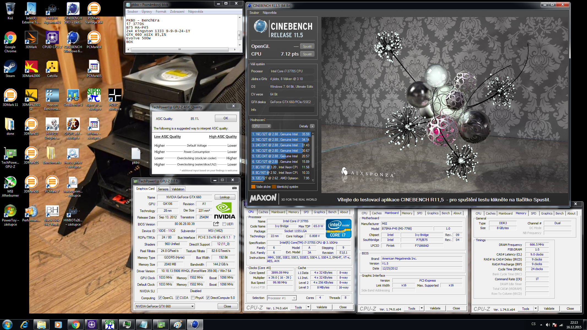The width and height of the screenshot is (587, 330).
Task: Expand Cinebench Detaily arrow
Action: pyautogui.click(x=312, y=126)
